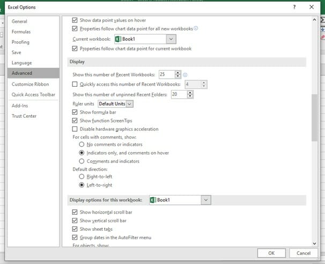Open Customize Ribbon settings
This screenshot has height=264, width=325.
[x=33, y=84]
